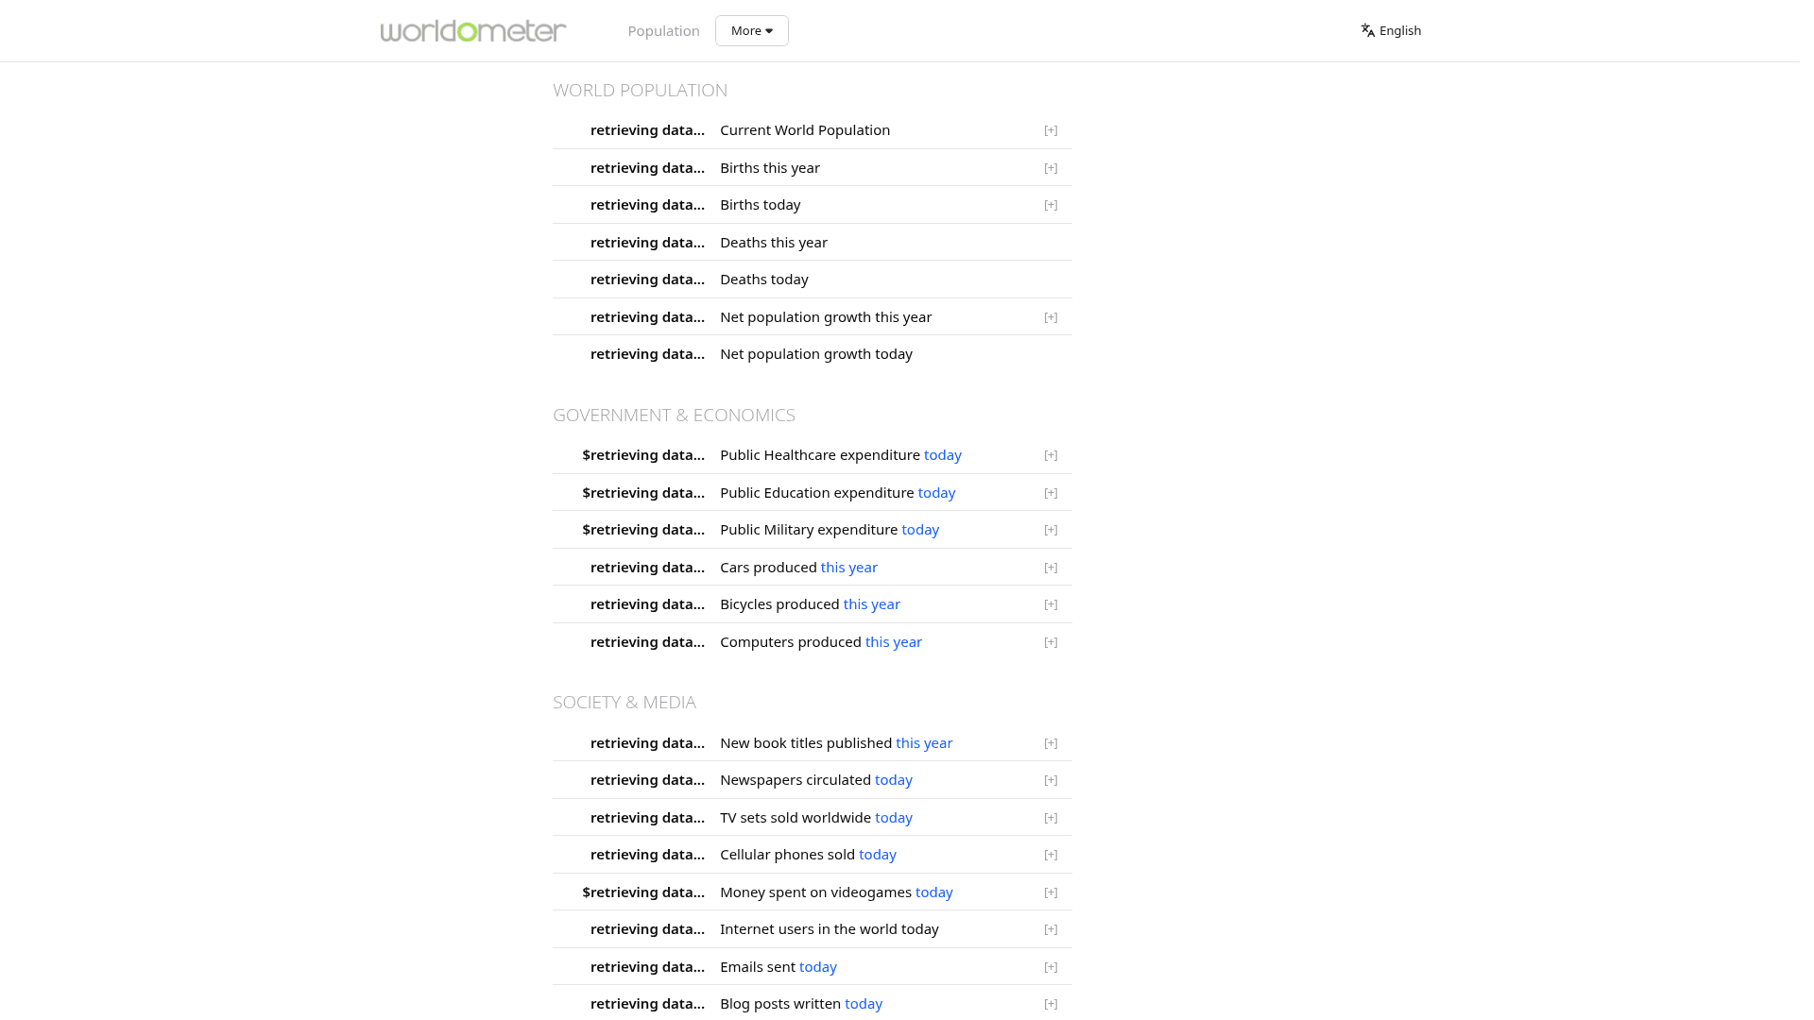Expand the TV sets sold worldwide counter
1814x1020 pixels.
point(1051,818)
